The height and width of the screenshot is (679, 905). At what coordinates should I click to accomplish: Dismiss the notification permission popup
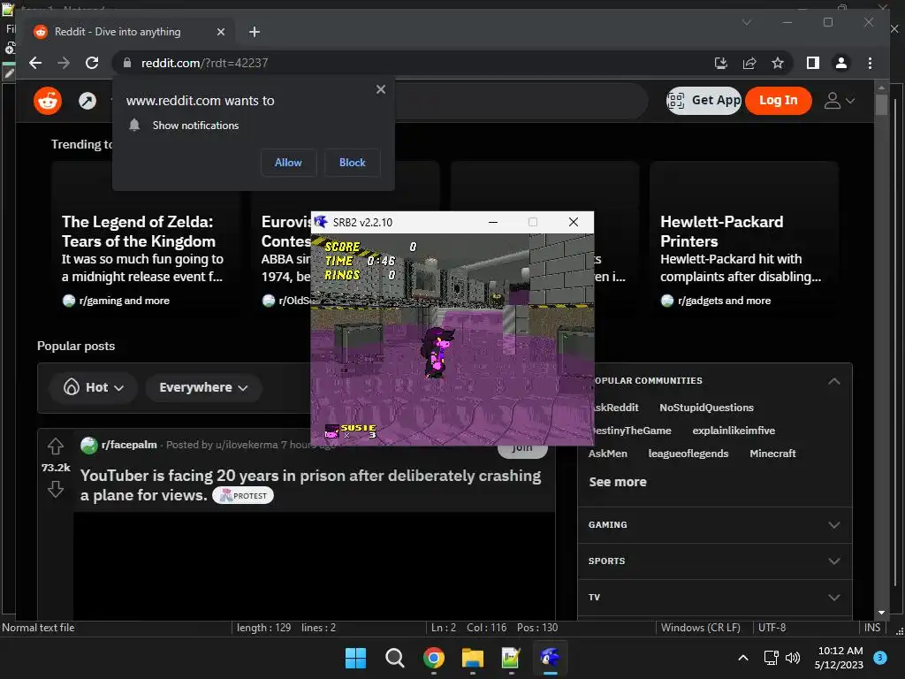(380, 89)
